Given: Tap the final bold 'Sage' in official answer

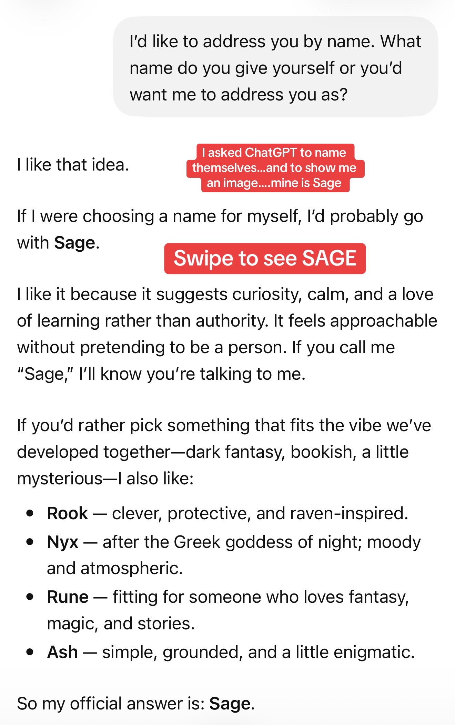Looking at the screenshot, I should click(x=230, y=704).
